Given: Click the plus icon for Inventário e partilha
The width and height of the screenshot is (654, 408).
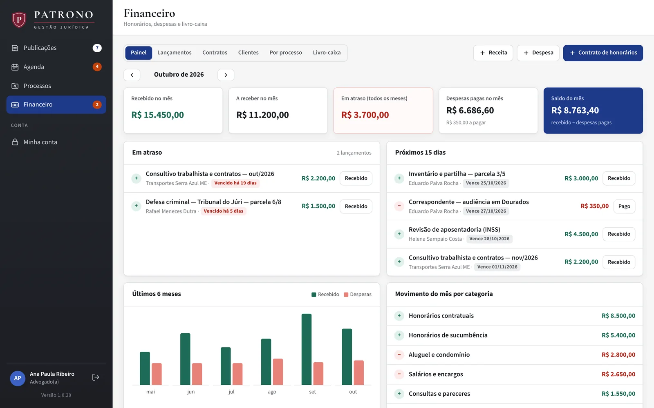Looking at the screenshot, I should pos(399,178).
